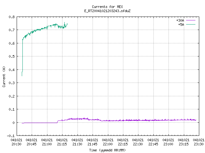Click the 041021 21:30 time tick label
The image size is (205, 153).
(x=77, y=142)
